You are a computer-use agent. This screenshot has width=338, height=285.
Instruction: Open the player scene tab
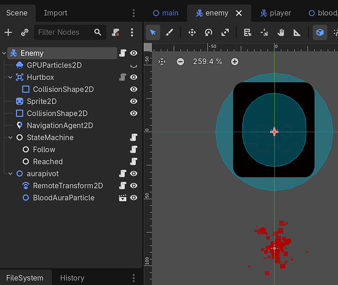point(275,13)
